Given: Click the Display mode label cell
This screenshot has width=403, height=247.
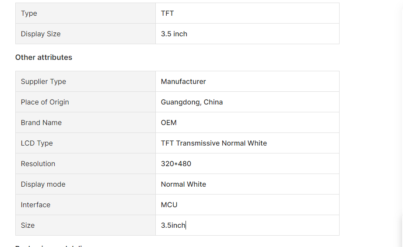Looking at the screenshot, I should click(43, 184).
